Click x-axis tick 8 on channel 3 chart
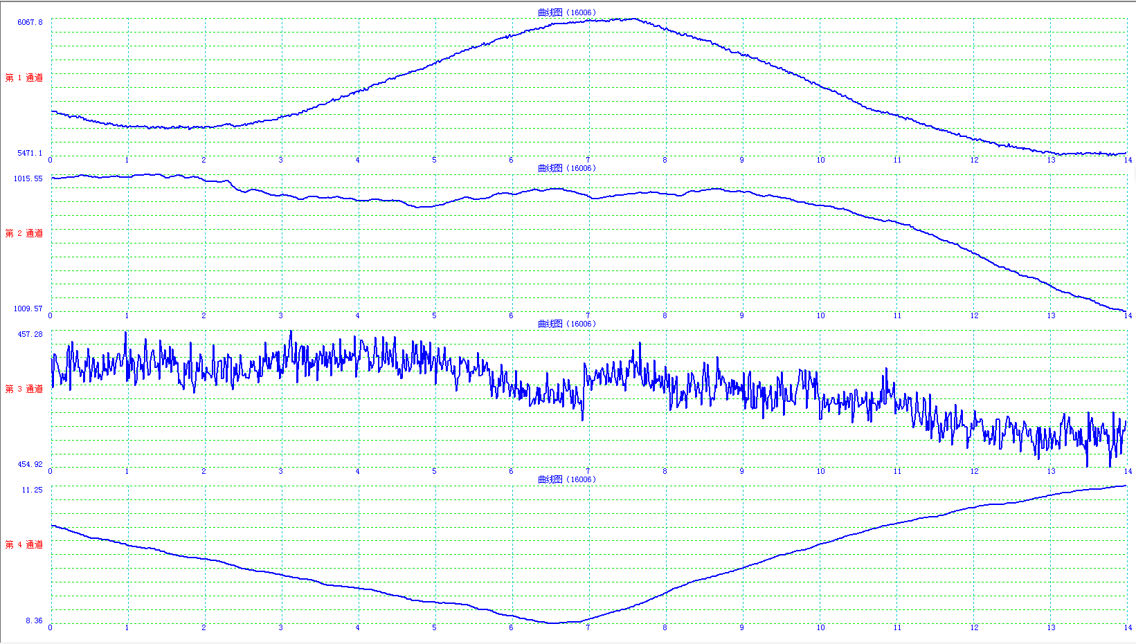1136x644 pixels. click(665, 471)
